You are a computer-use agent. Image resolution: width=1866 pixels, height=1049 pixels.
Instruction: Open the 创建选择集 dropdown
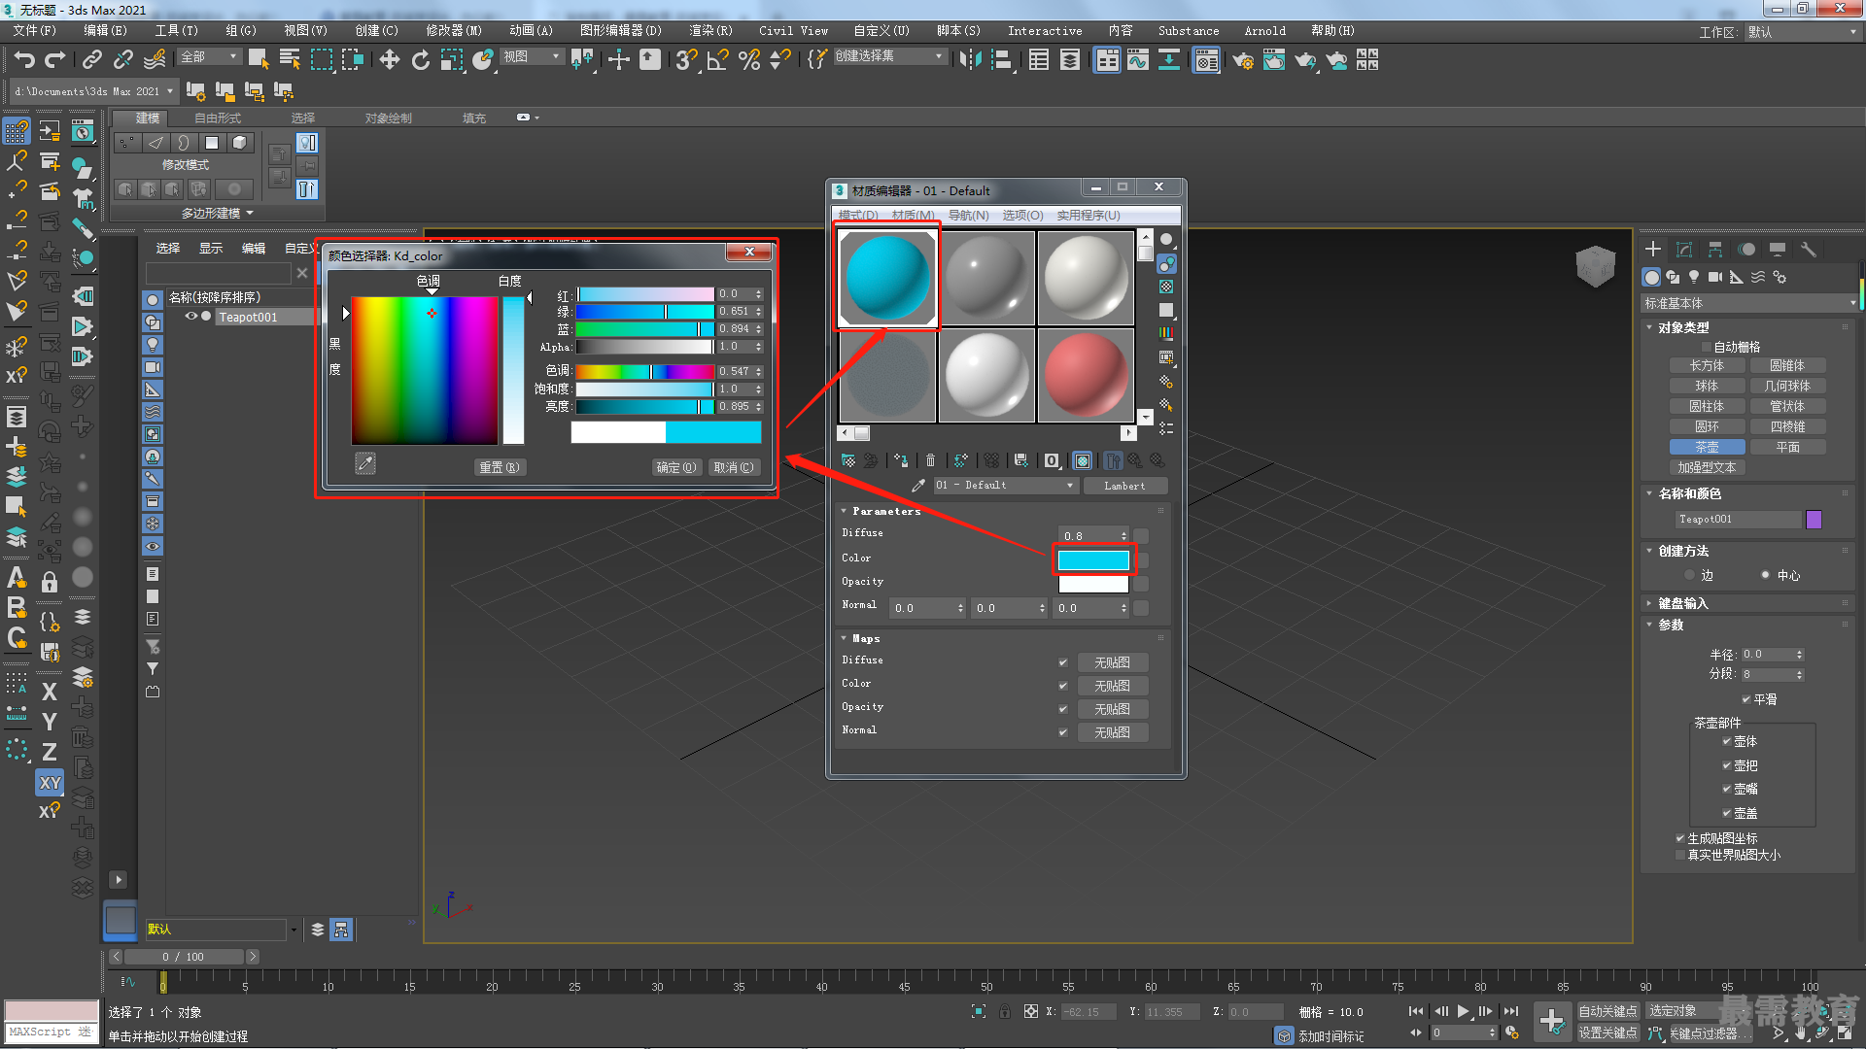[890, 57]
